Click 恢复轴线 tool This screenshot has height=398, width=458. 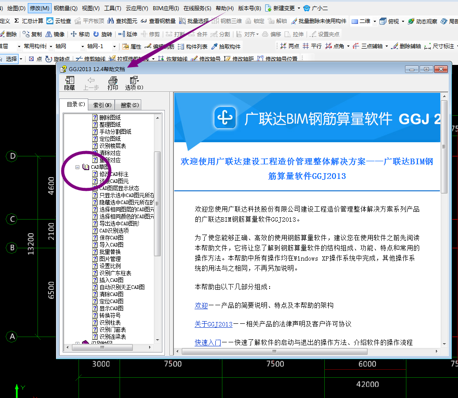(173, 58)
